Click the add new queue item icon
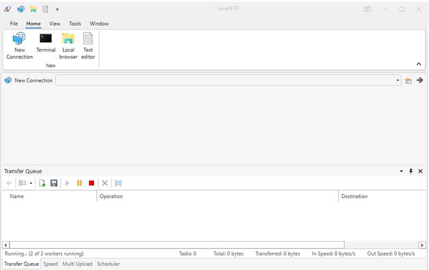The width and height of the screenshot is (429, 270). (42, 183)
